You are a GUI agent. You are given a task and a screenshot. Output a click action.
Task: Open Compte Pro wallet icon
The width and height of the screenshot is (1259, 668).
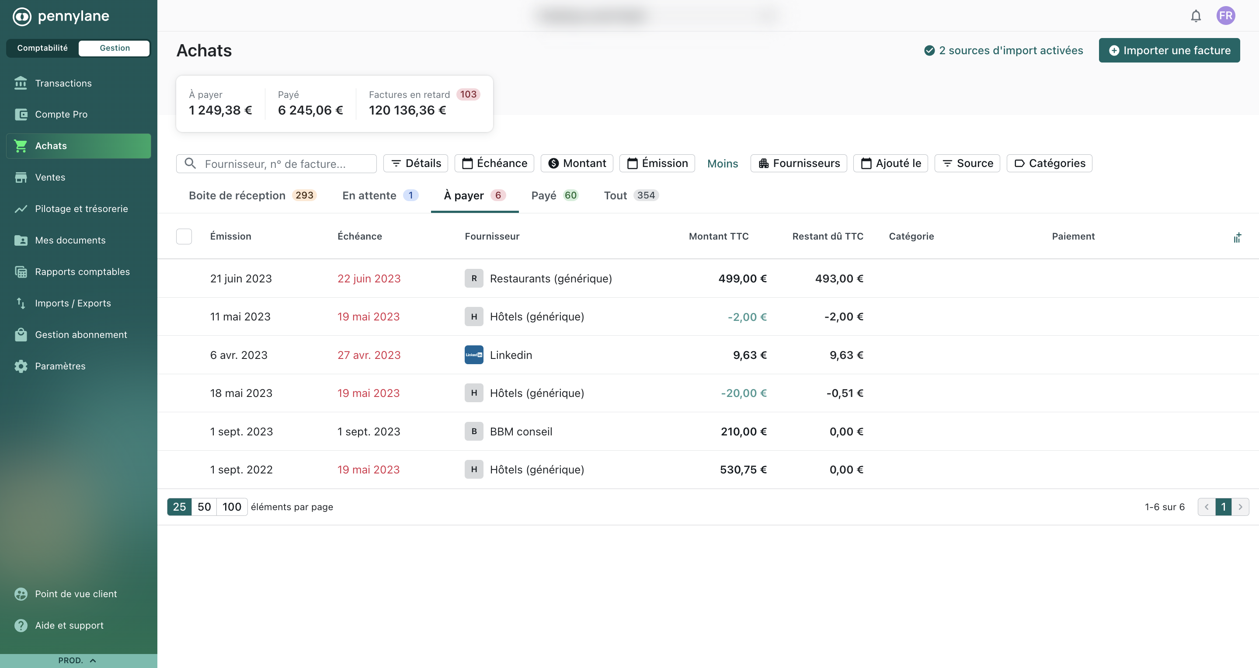21,115
